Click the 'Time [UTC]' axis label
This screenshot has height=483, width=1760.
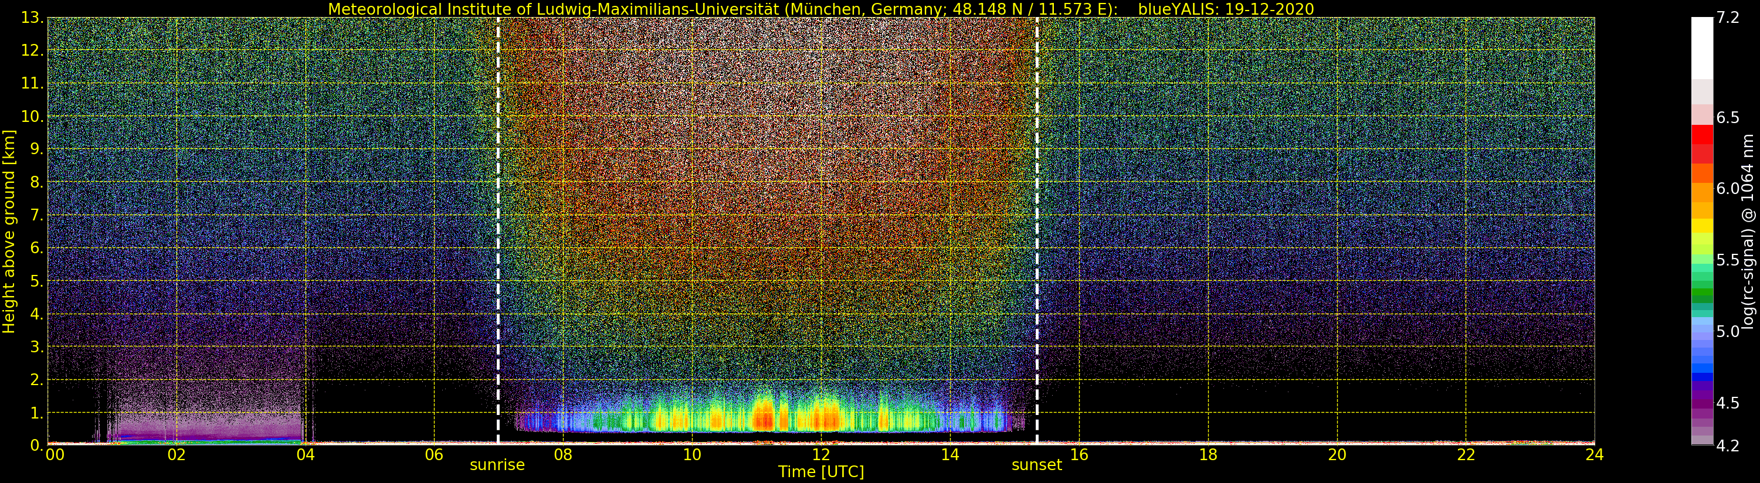820,472
